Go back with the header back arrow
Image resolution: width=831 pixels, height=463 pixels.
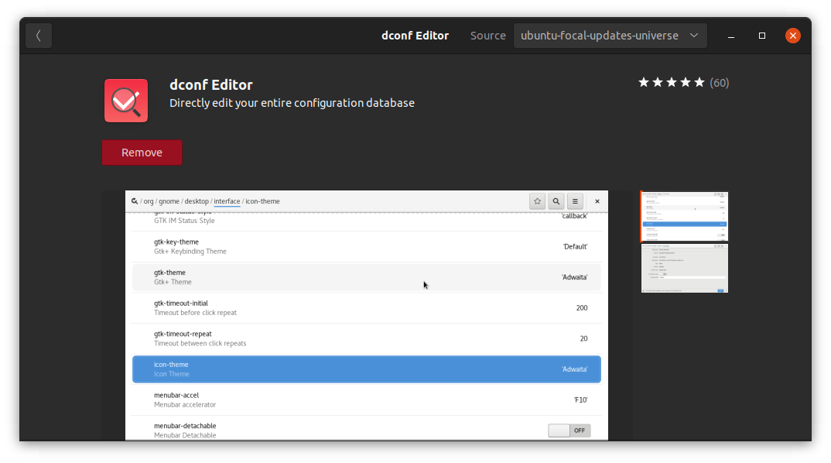pos(39,36)
